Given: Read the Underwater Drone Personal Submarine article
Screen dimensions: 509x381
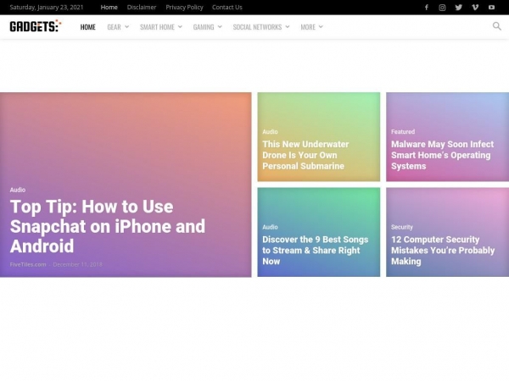Looking at the screenshot, I should 305,155.
